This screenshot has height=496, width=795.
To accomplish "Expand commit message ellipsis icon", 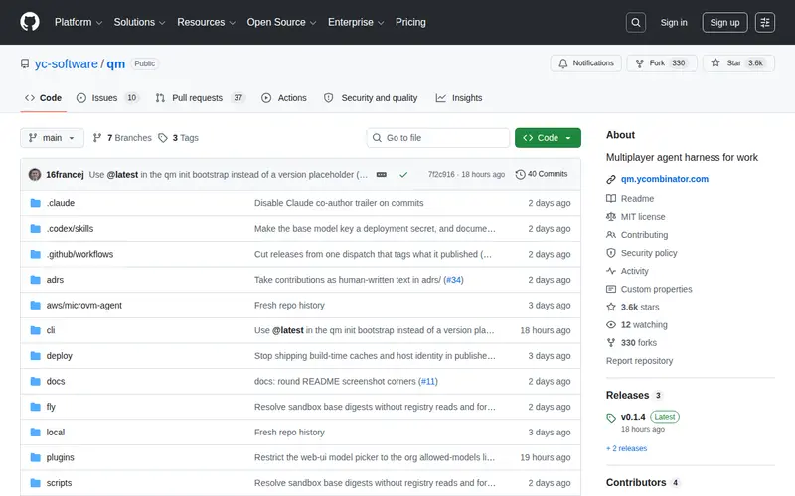I will tap(382, 175).
